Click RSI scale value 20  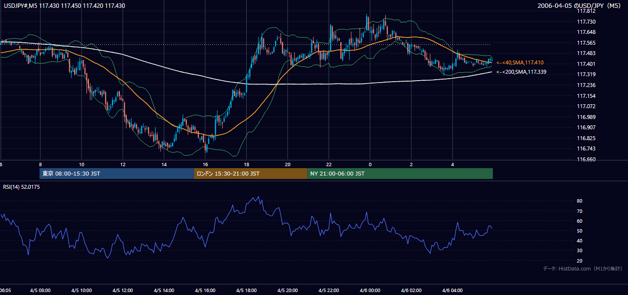tap(579, 261)
